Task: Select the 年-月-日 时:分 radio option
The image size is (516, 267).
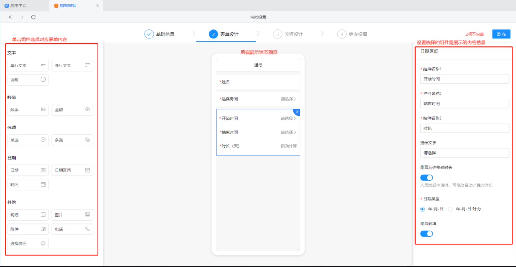Action: pyautogui.click(x=451, y=209)
